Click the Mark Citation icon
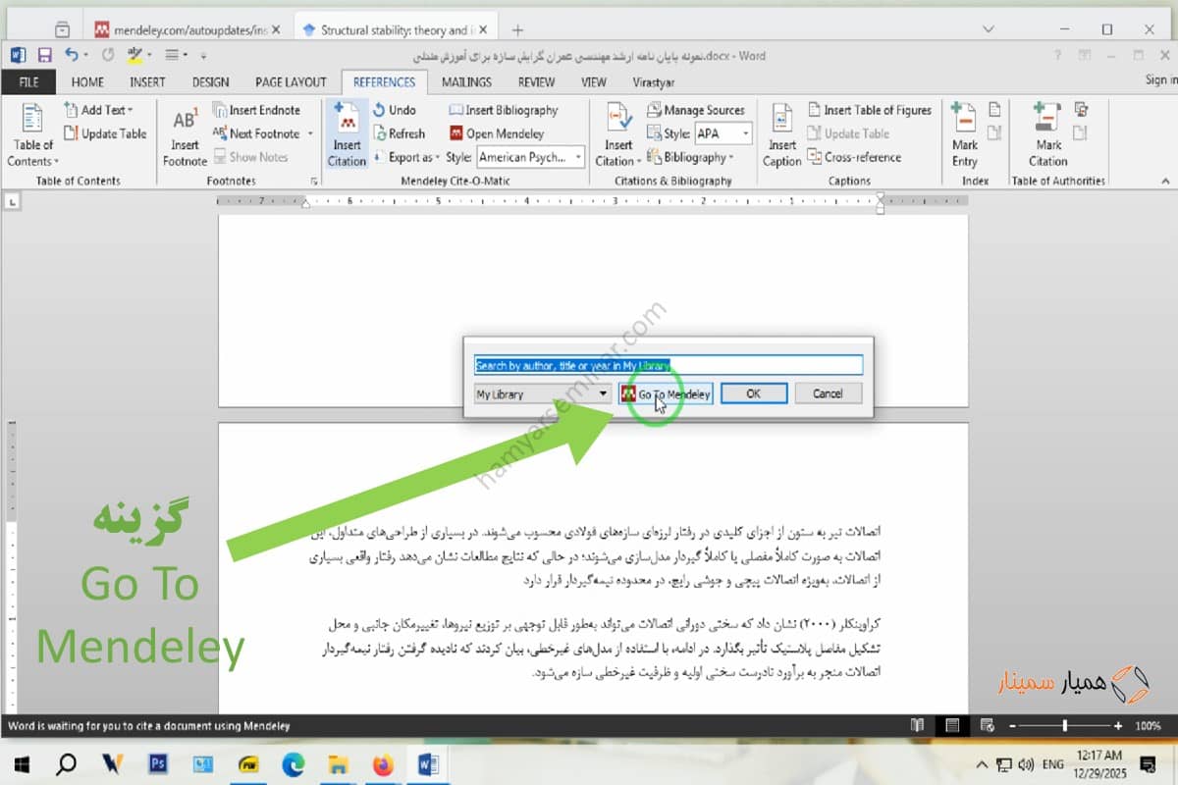 [1048, 134]
